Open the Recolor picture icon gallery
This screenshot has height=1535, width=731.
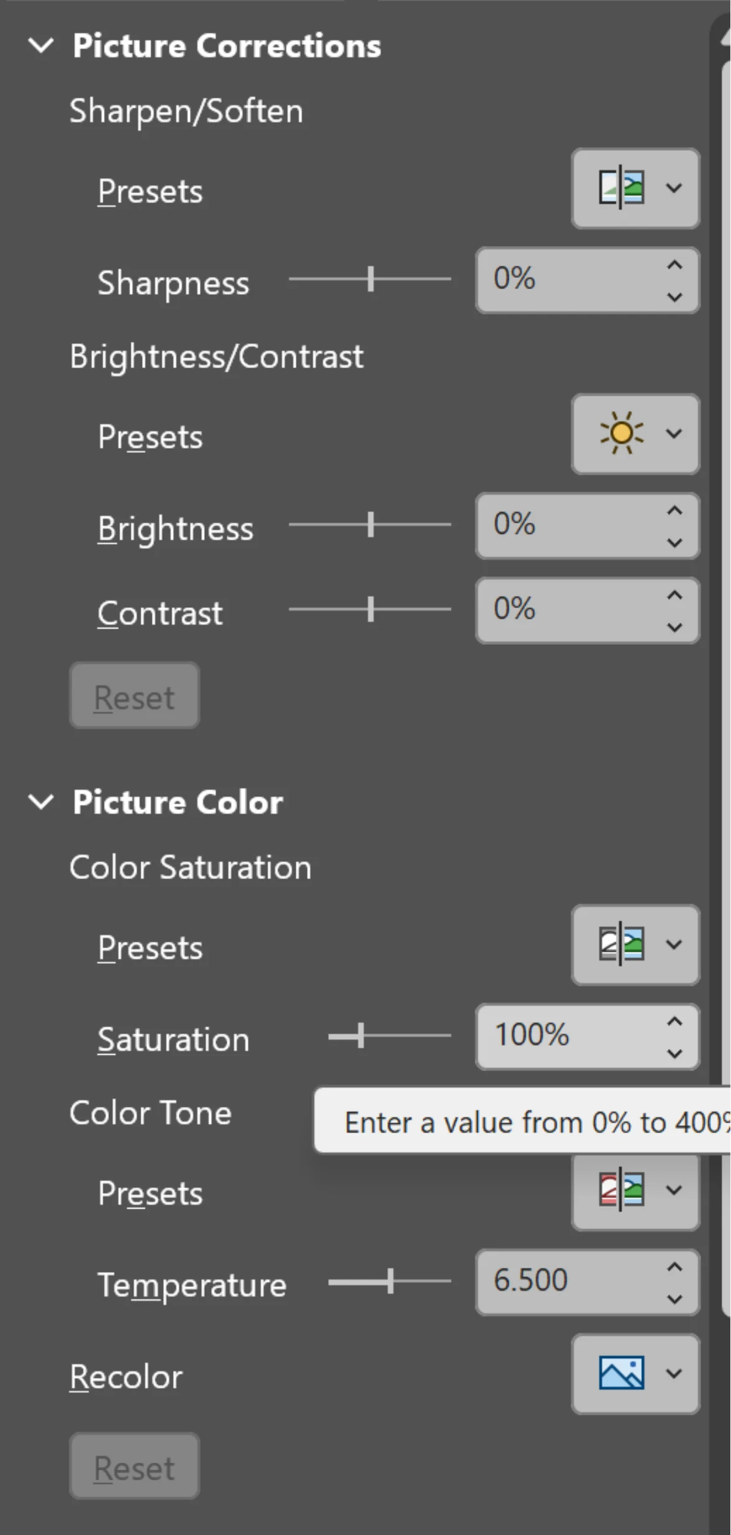click(x=622, y=1373)
